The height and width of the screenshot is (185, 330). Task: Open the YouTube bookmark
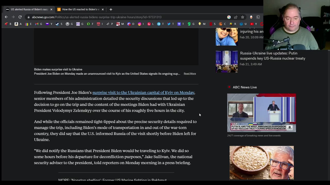tap(253, 24)
